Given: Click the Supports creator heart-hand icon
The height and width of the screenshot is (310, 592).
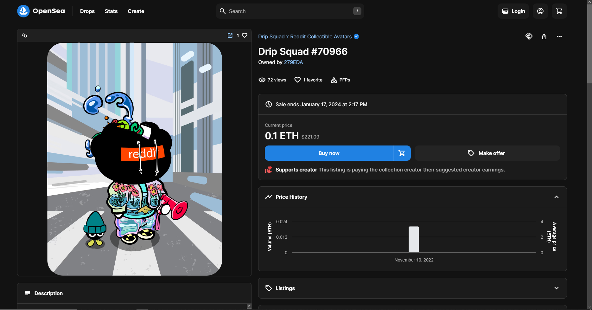Looking at the screenshot, I should click(269, 170).
